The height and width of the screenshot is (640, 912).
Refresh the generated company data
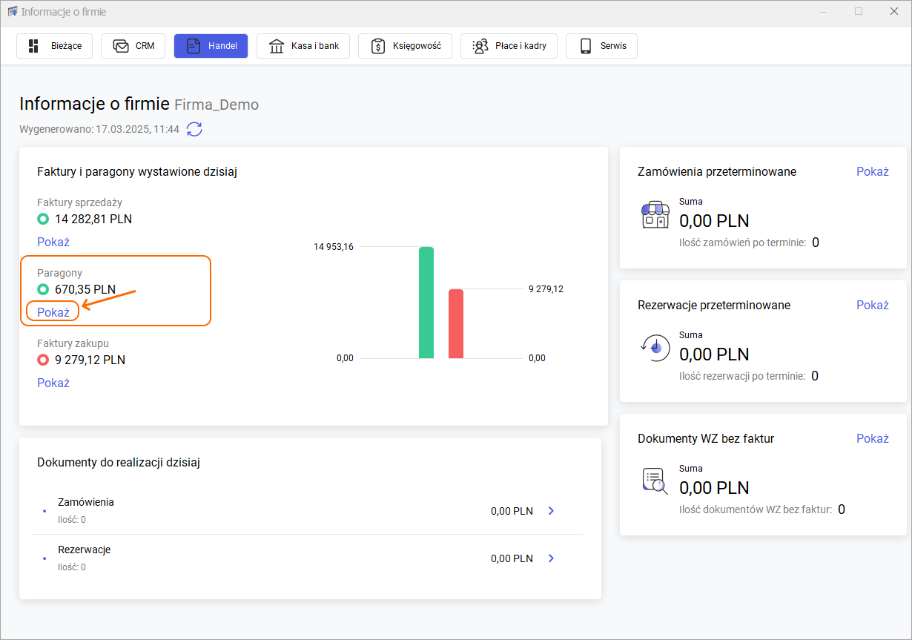coord(194,129)
